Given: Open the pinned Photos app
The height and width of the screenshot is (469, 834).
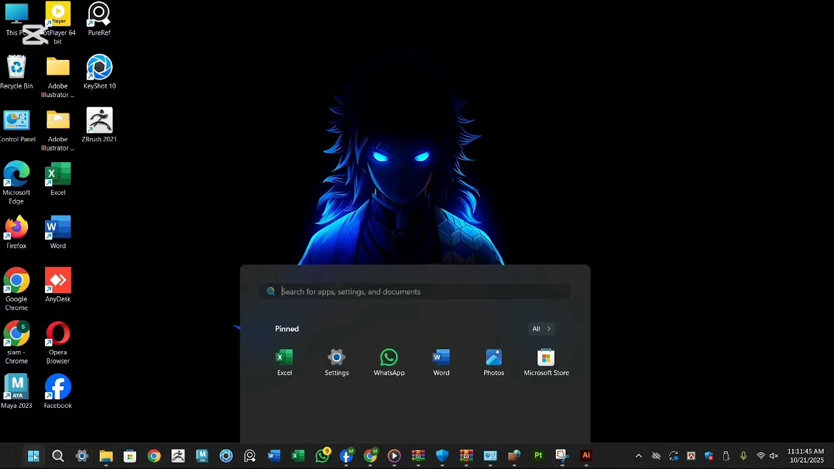Looking at the screenshot, I should 494,363.
